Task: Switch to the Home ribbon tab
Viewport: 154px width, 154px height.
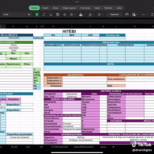Action: [x=34, y=8]
